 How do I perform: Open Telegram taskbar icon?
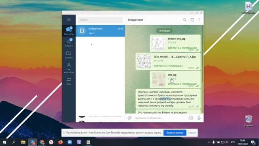tap(32, 142)
